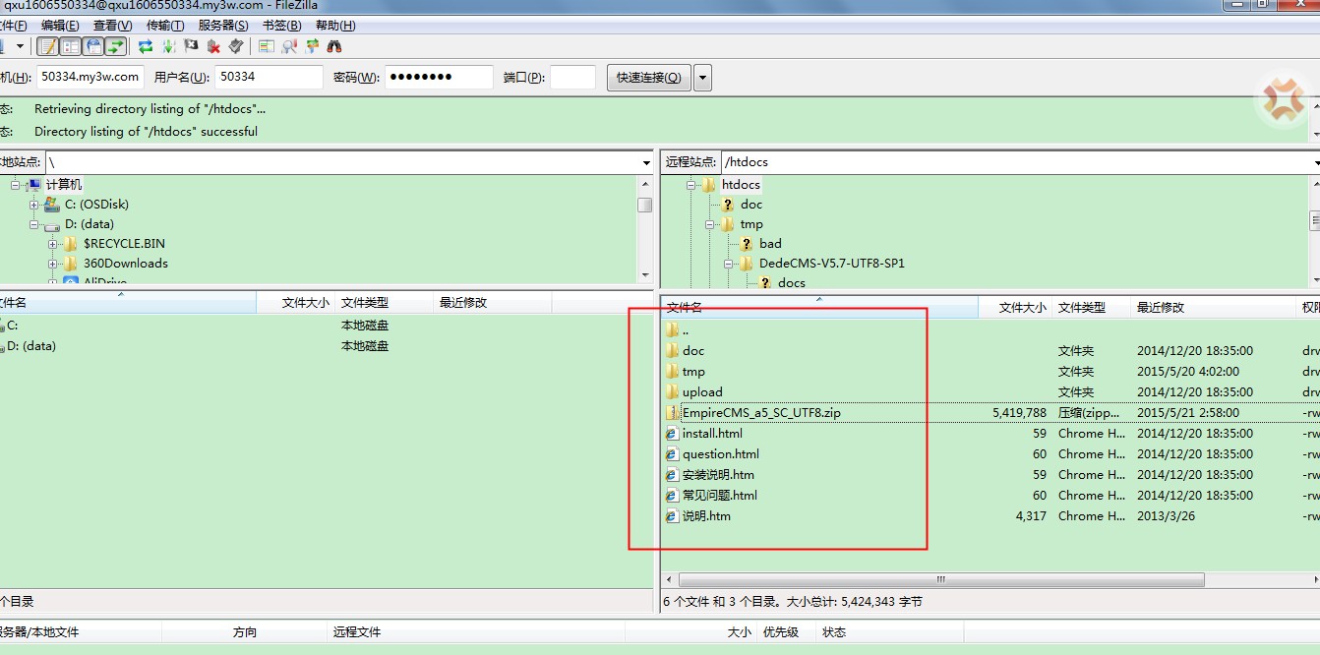Open the filename filters icon
1320x655 pixels.
267,46
